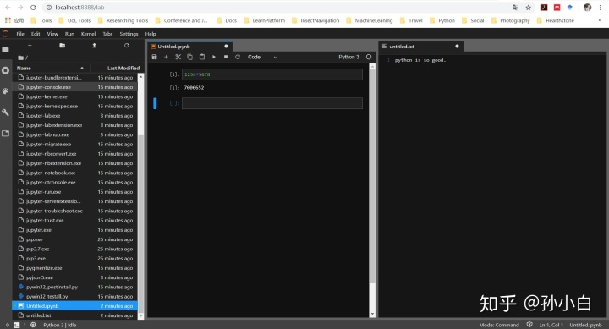Screen dimensions: 609x329
Task: Click 'Ln 1, Col 1' status entry
Action: coord(551,325)
